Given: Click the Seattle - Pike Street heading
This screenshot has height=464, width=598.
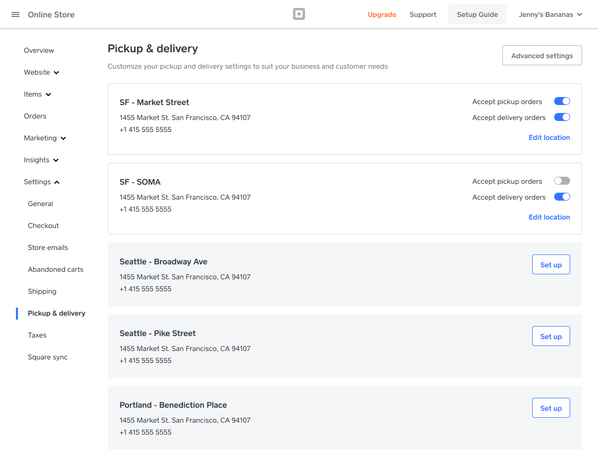Looking at the screenshot, I should tap(157, 333).
